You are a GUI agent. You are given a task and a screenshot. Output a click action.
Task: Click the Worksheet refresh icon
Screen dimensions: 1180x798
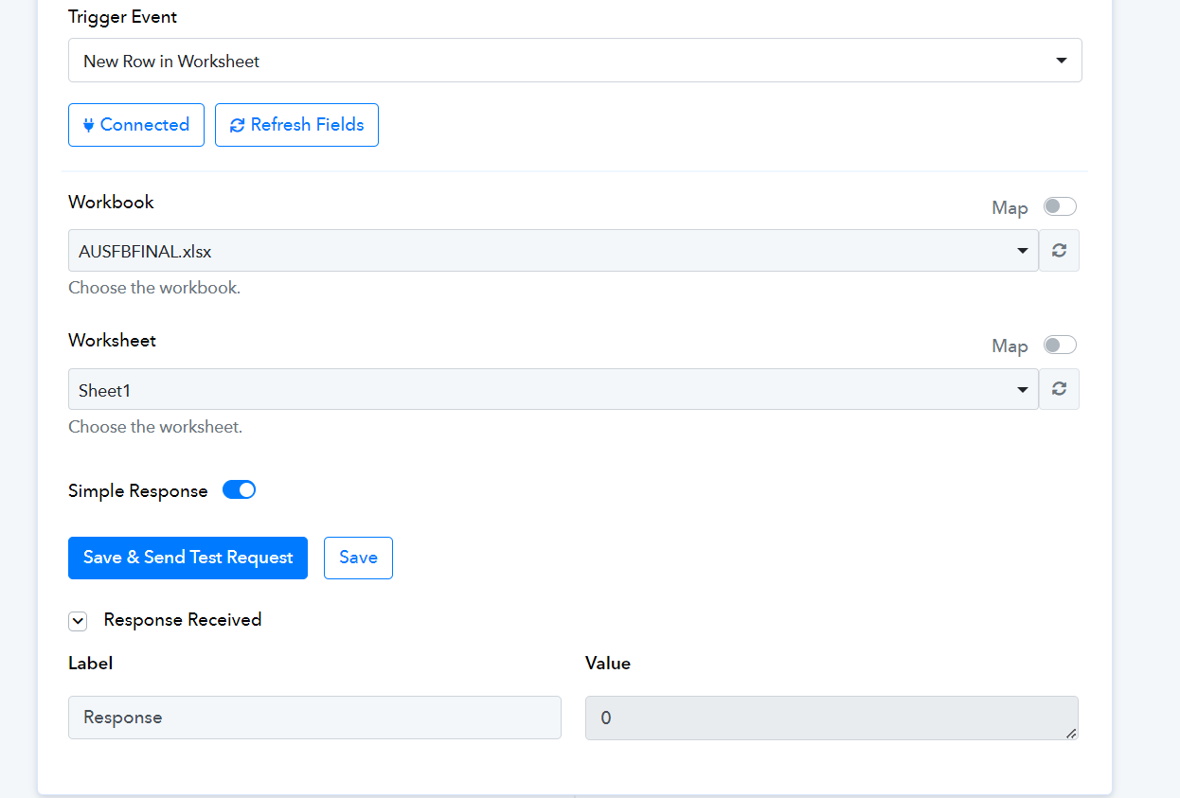(1059, 389)
